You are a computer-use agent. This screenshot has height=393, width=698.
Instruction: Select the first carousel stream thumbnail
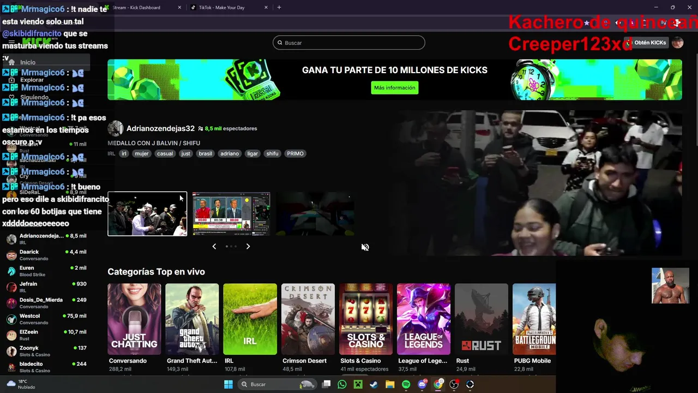pos(147,214)
